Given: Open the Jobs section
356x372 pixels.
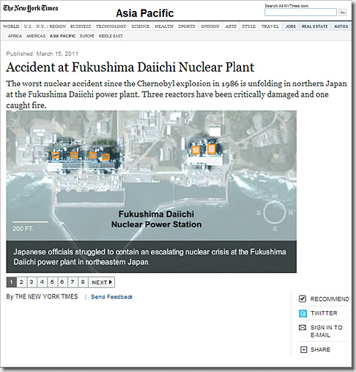Looking at the screenshot, I should pos(290,26).
